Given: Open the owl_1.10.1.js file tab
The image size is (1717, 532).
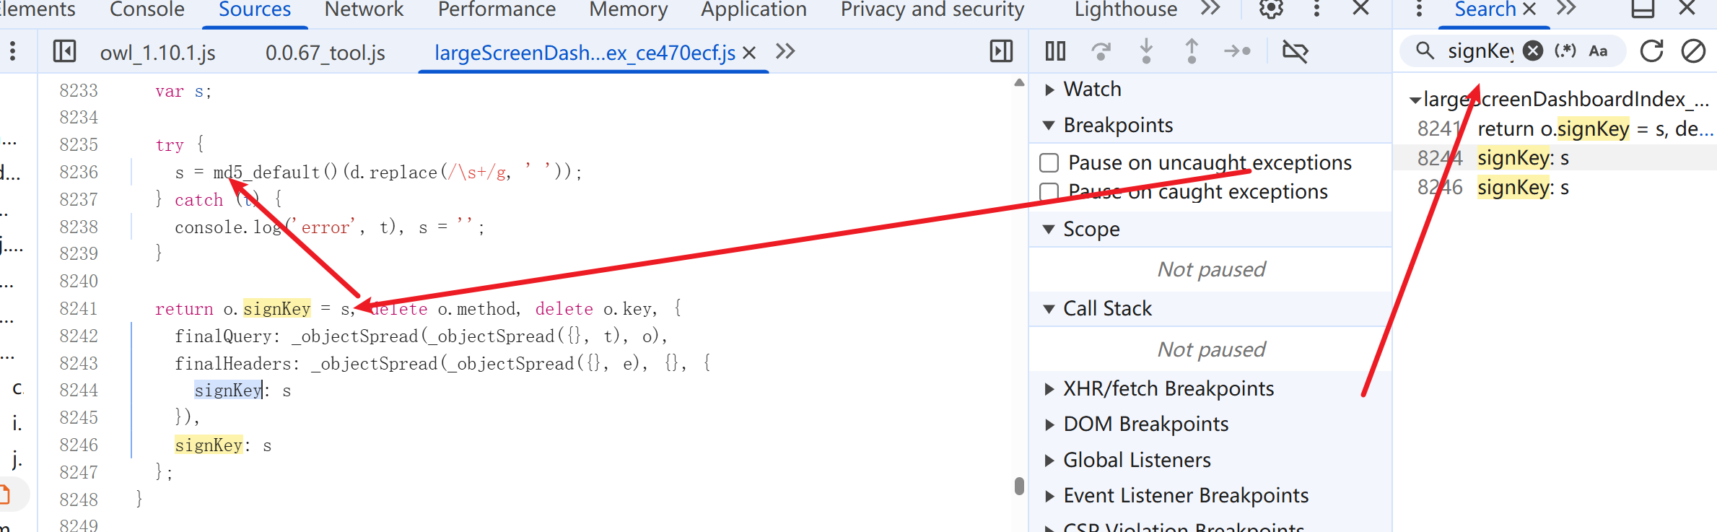Looking at the screenshot, I should [x=157, y=53].
